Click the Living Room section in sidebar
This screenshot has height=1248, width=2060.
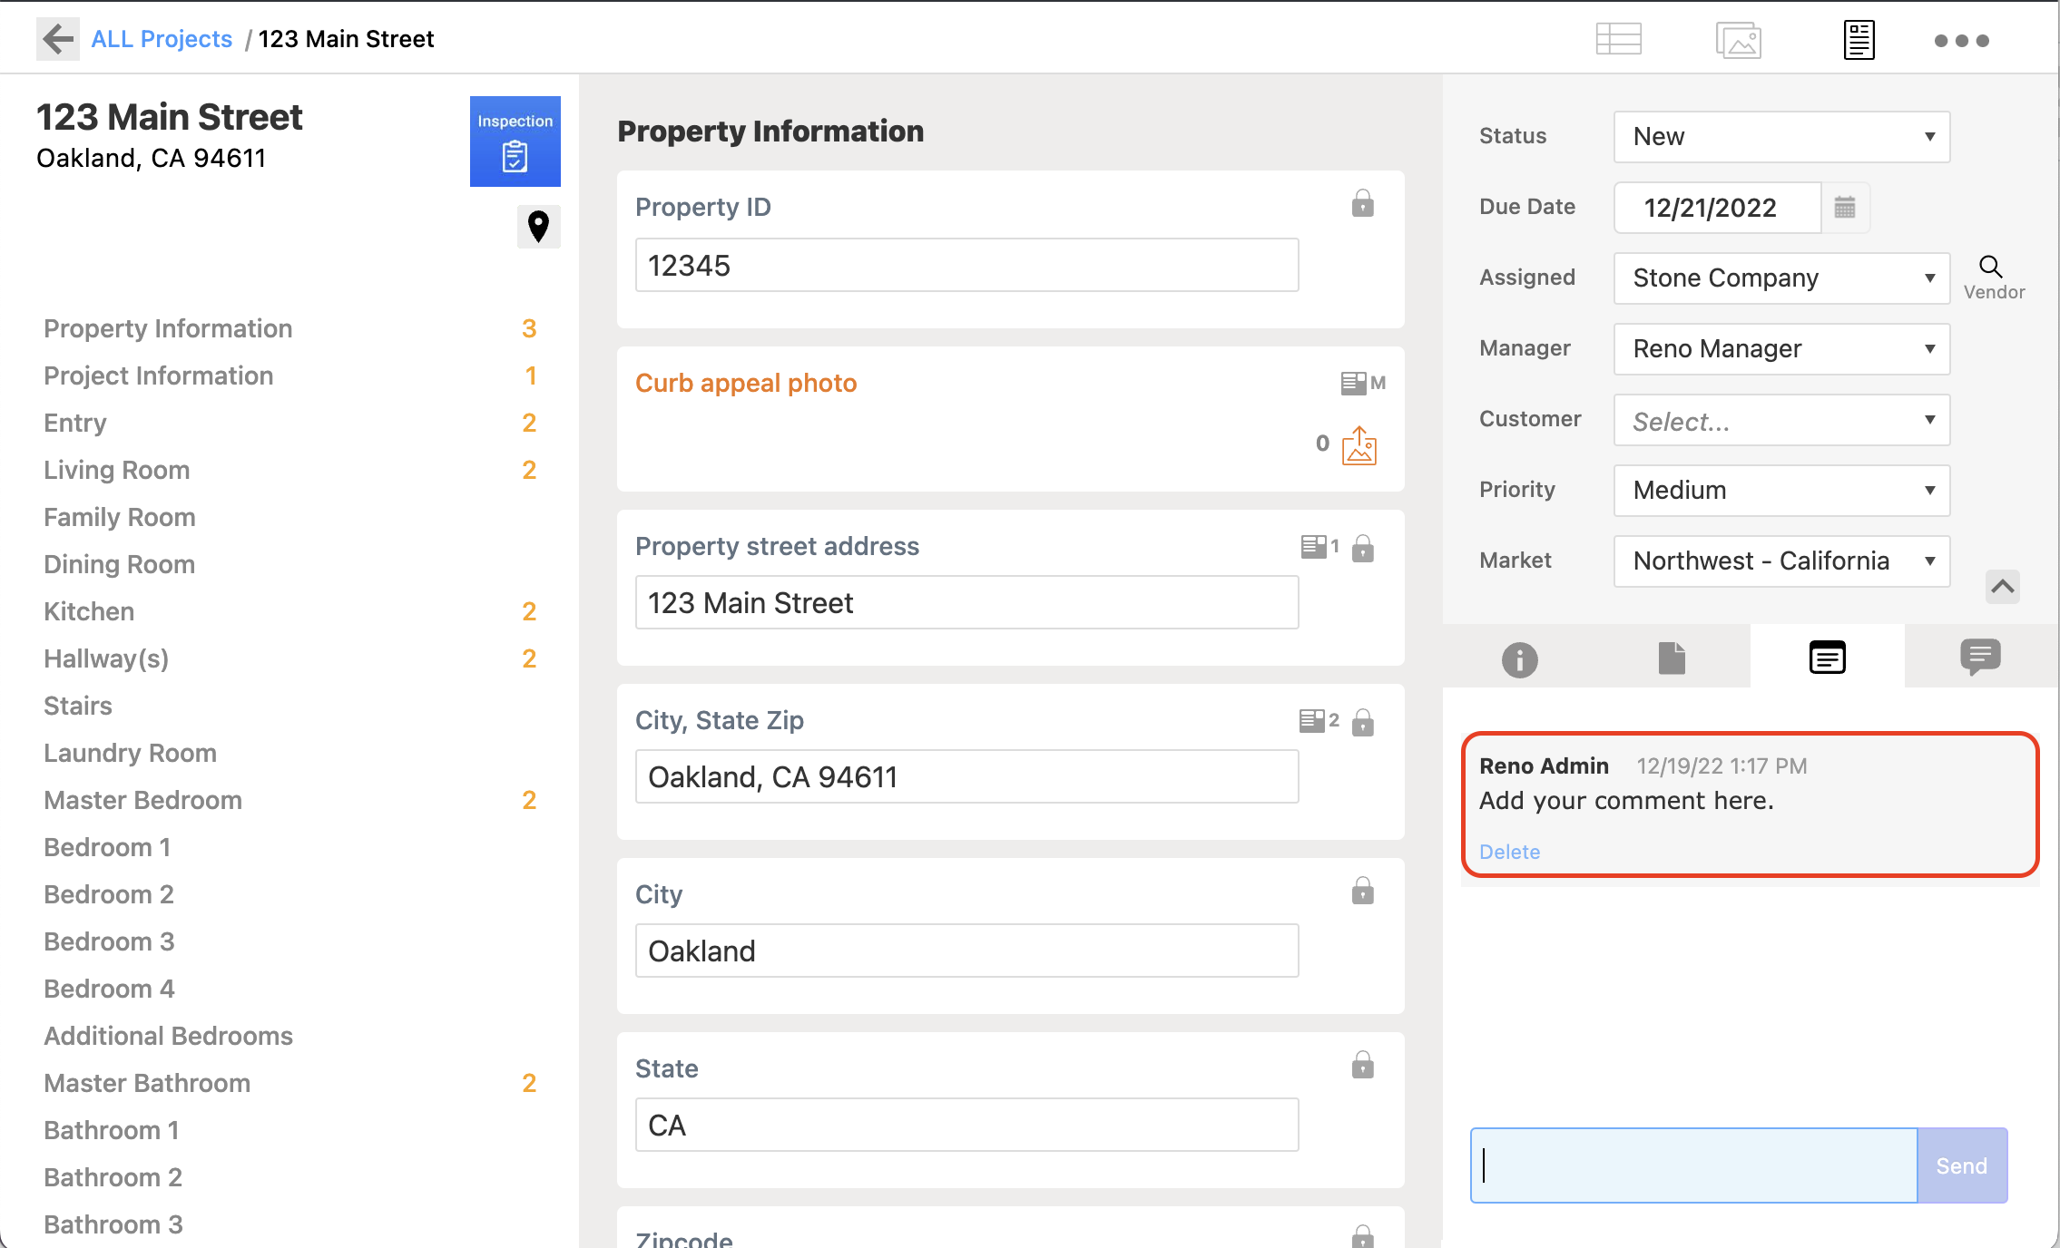tap(118, 469)
